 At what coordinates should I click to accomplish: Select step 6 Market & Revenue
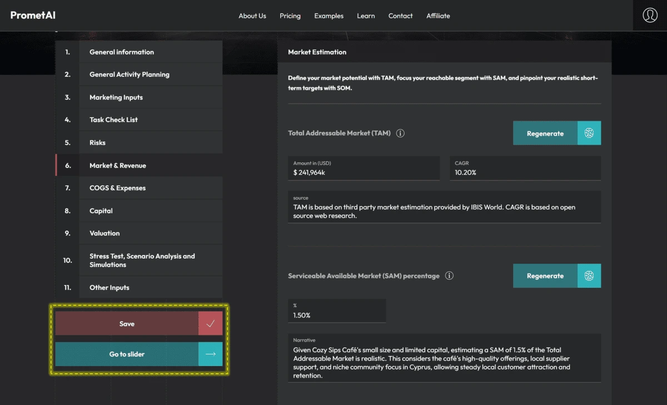click(x=139, y=165)
